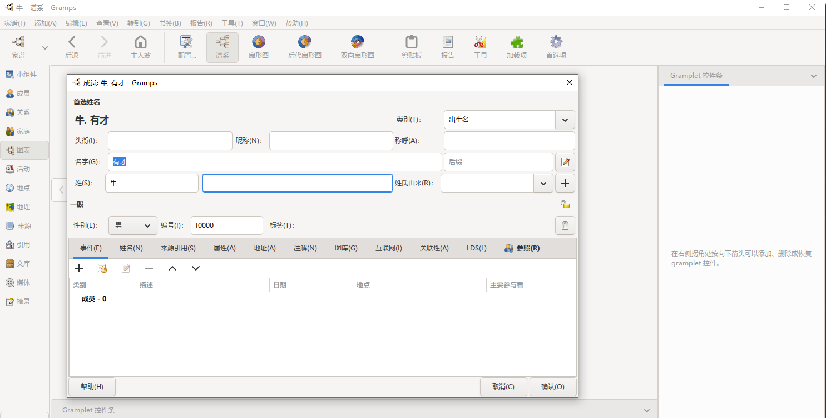Screen dimensions: 826x418
Task: Click the edit name icon beside 后缀
Action: pyautogui.click(x=565, y=162)
